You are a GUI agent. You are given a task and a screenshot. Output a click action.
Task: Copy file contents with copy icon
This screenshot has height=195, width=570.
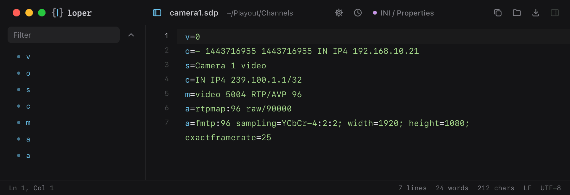tap(498, 13)
